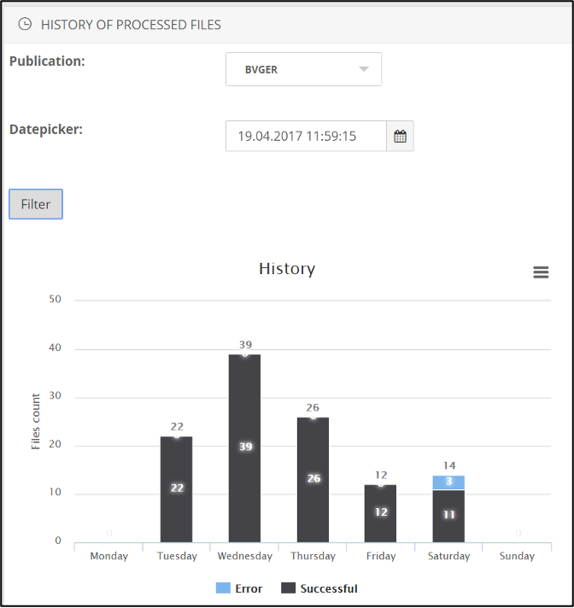Toggle the Error series in the legend
Image resolution: width=574 pixels, height=608 pixels.
[x=239, y=588]
